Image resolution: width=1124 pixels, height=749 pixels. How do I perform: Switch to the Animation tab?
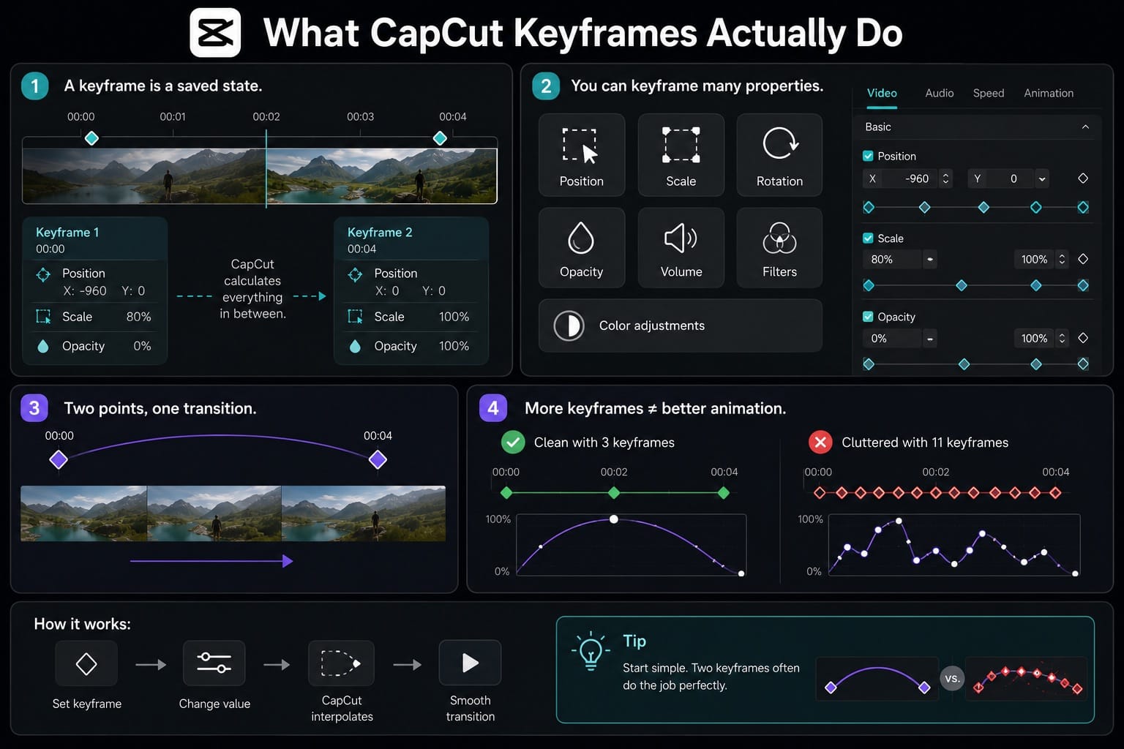click(x=1049, y=93)
